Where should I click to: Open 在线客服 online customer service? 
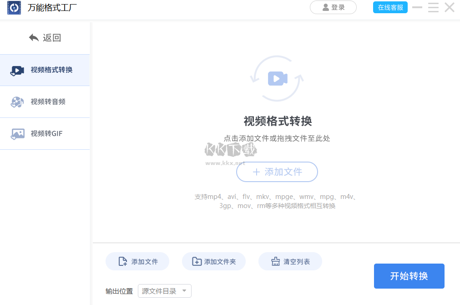point(390,7)
